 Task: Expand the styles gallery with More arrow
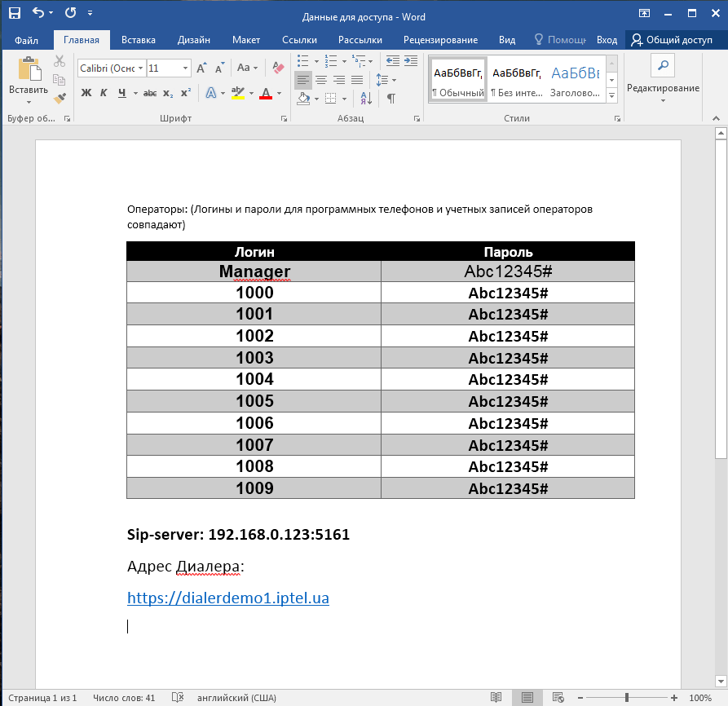612,95
